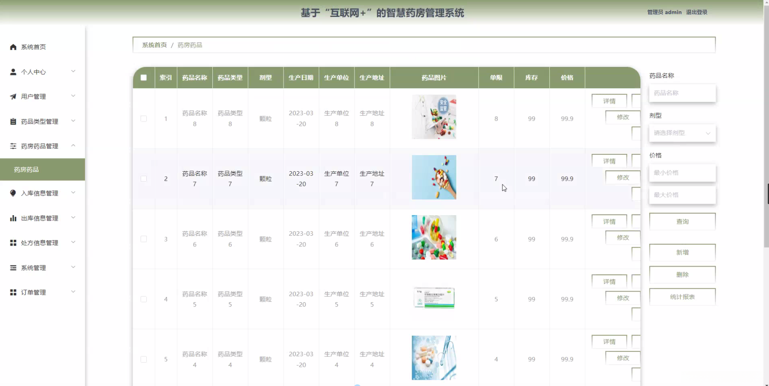This screenshot has height=386, width=769.
Task: Check the checkbox for row 2 药品名称7
Action: pos(143,179)
